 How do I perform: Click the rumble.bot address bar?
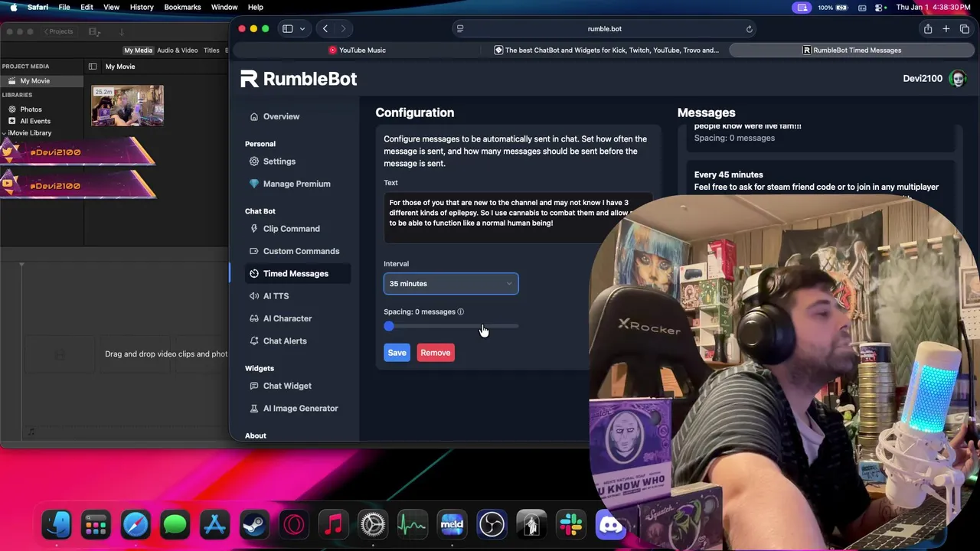click(x=605, y=29)
